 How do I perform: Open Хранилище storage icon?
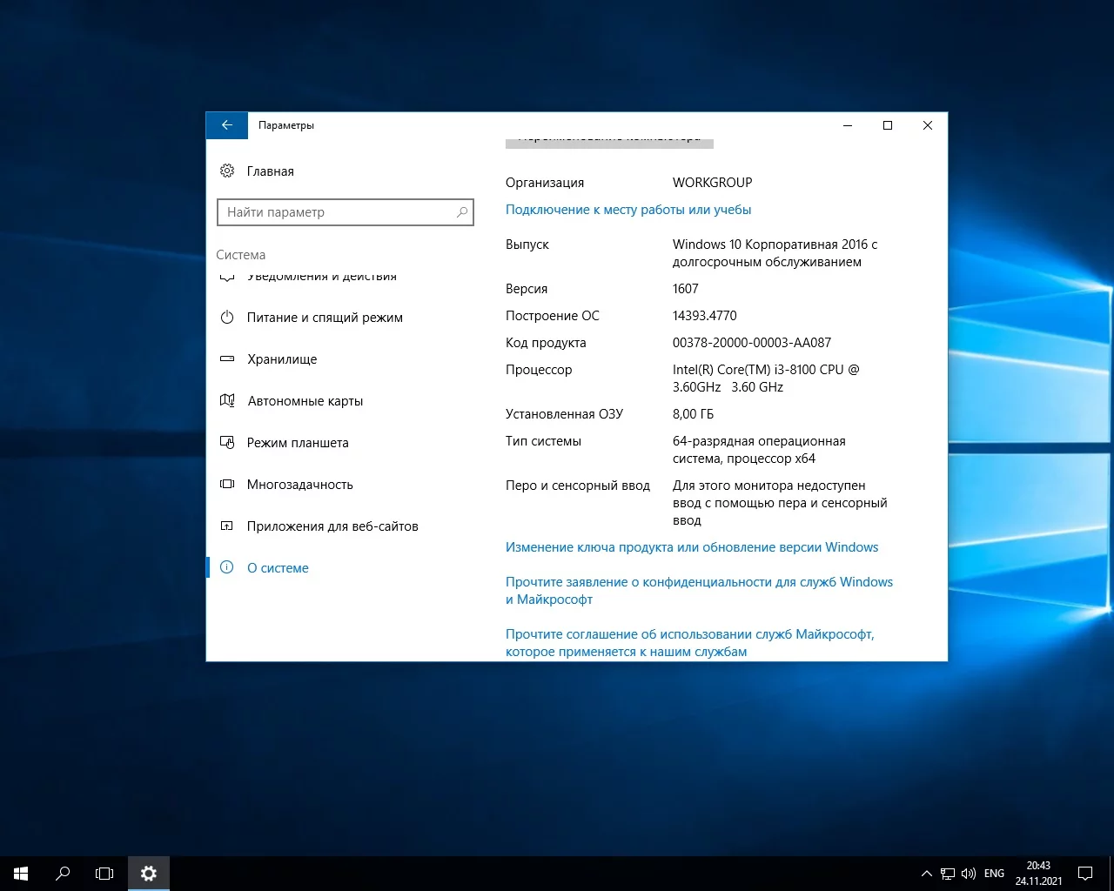(x=227, y=359)
